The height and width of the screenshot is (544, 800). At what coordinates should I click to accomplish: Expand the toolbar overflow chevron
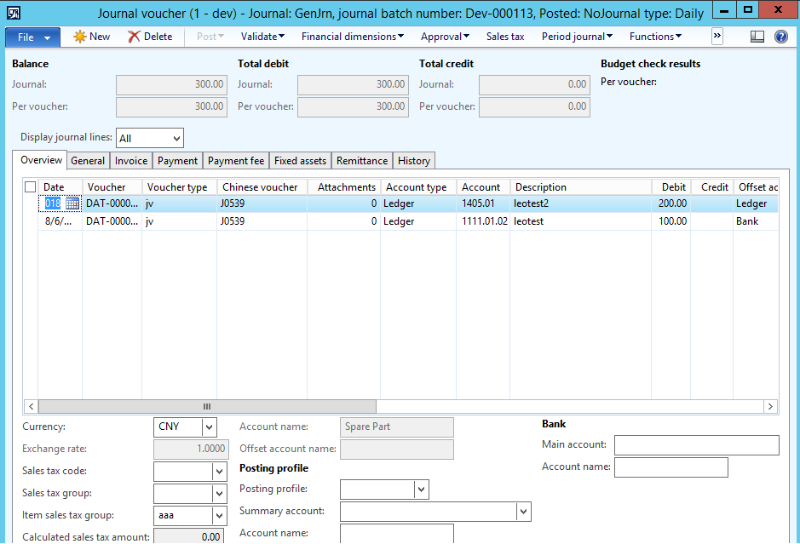click(717, 37)
